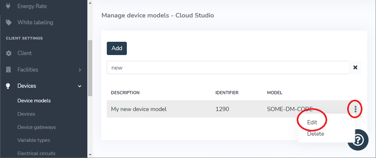The width and height of the screenshot is (376, 158).
Task: Open the help question mark bubble
Action: point(358,140)
